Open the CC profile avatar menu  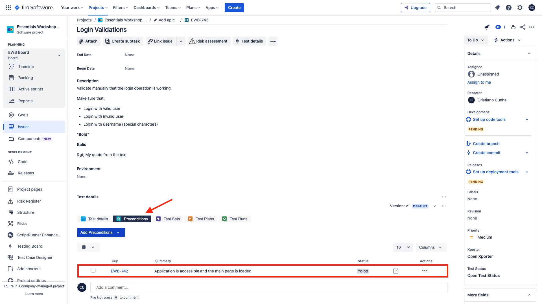(532, 8)
